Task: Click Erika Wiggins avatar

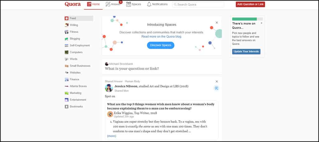Action: click(110, 114)
